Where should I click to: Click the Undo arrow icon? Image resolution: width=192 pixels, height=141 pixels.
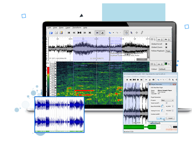point(110,33)
